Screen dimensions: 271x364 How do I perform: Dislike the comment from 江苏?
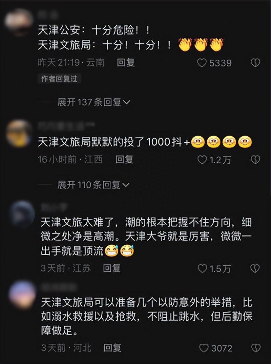255,268
